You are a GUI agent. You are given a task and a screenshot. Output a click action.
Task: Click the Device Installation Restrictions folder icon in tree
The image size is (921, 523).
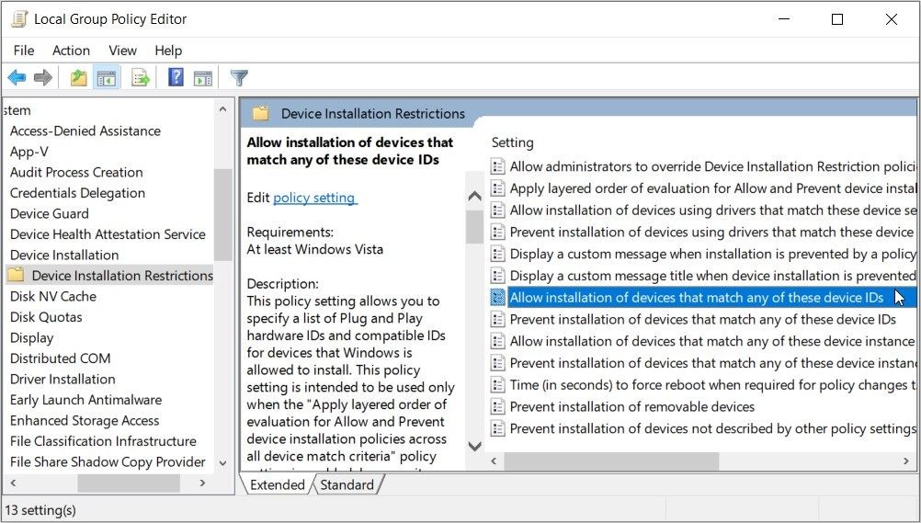[x=16, y=275]
